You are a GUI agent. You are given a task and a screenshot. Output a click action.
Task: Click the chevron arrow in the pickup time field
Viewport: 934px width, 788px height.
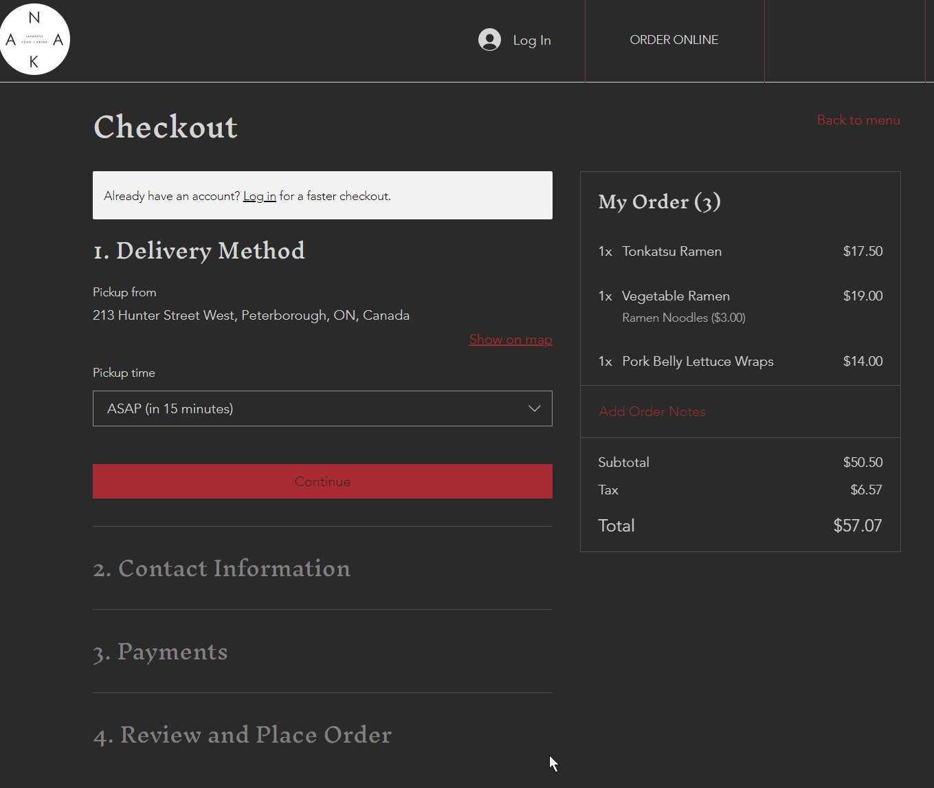click(534, 408)
